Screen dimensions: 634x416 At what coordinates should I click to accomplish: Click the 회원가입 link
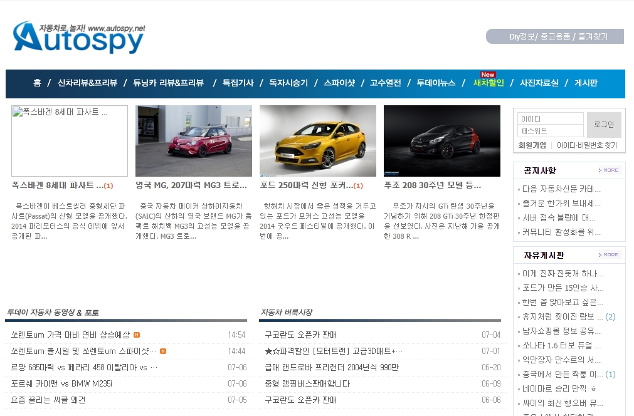(532, 145)
